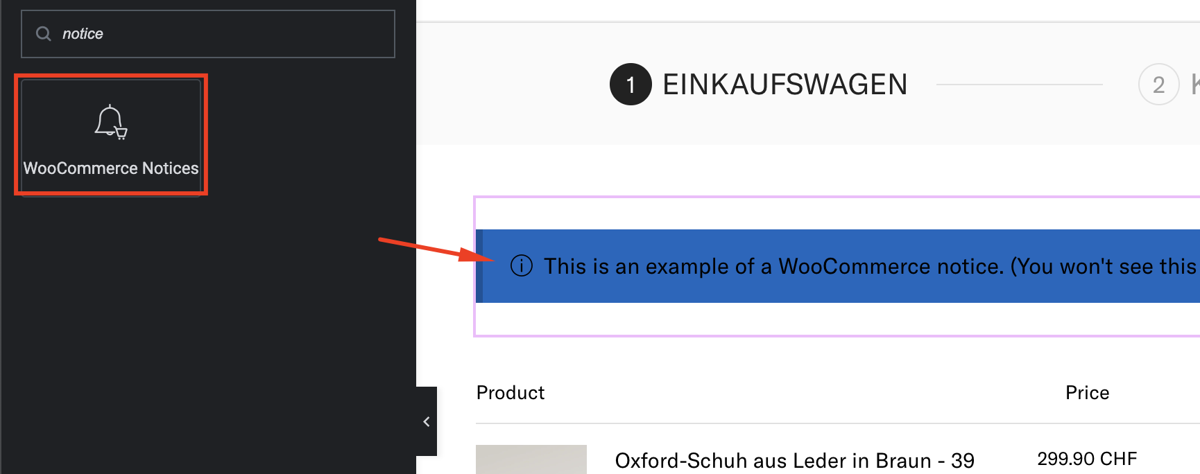Click the magnifier icon in widget search

[x=44, y=34]
